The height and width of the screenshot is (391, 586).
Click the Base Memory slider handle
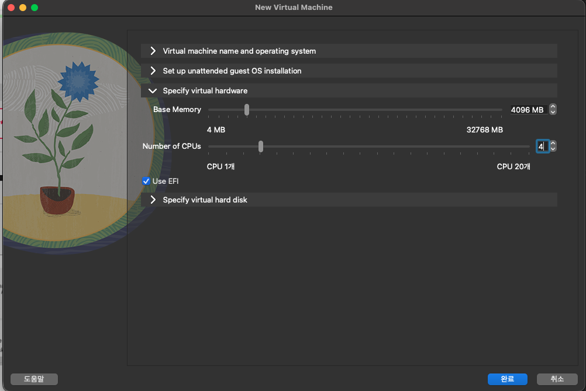coord(247,110)
